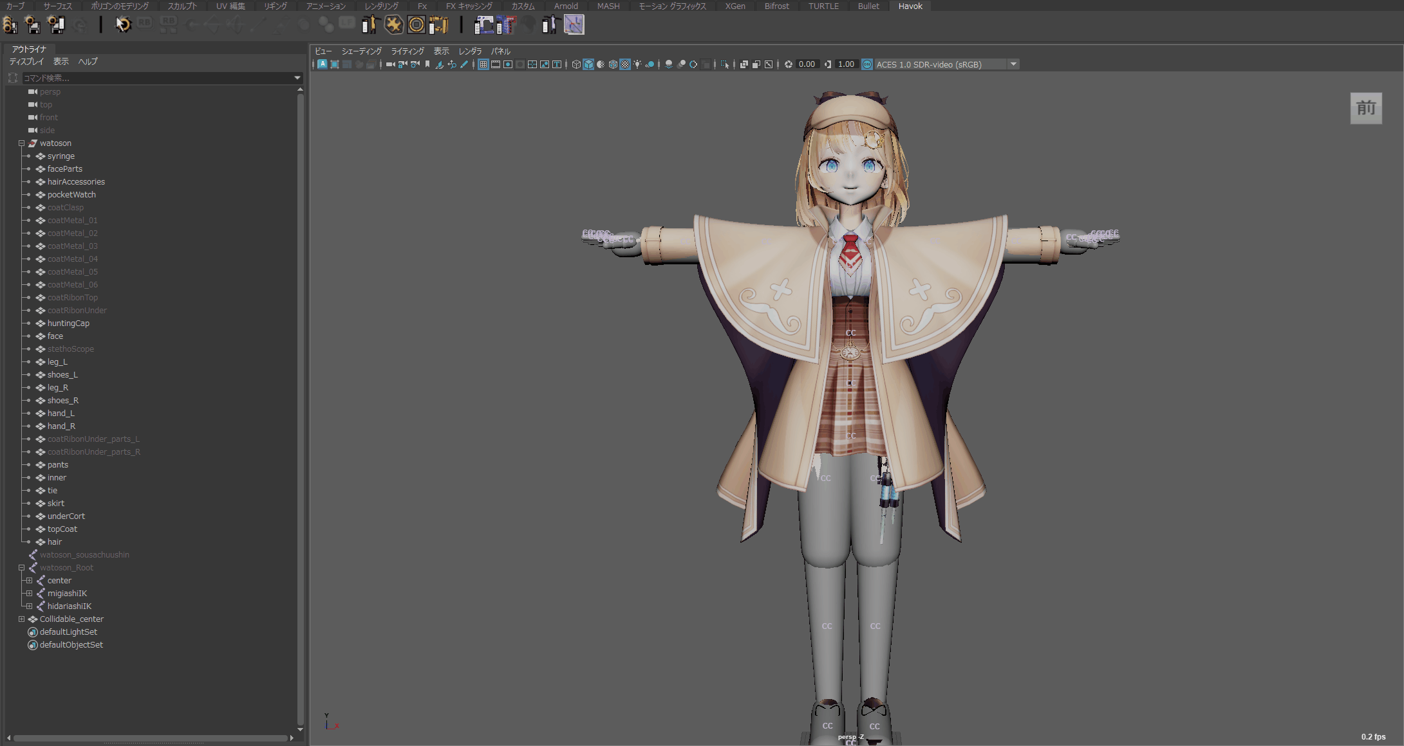Image resolution: width=1404 pixels, height=746 pixels.
Task: Toggle wireframe on shaded icon
Action: pyautogui.click(x=613, y=64)
